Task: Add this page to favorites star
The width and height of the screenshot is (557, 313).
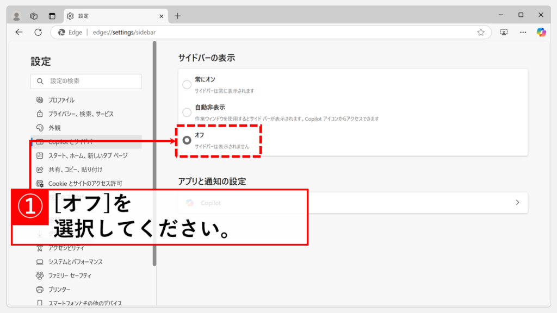Action: click(x=481, y=32)
